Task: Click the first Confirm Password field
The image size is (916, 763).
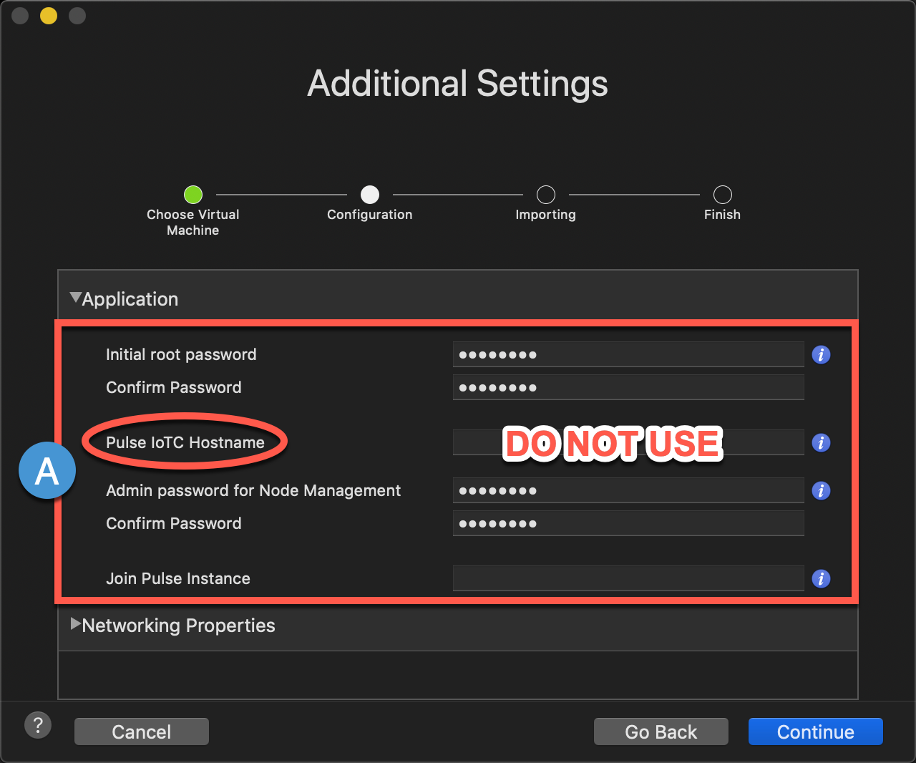Action: [x=628, y=387]
